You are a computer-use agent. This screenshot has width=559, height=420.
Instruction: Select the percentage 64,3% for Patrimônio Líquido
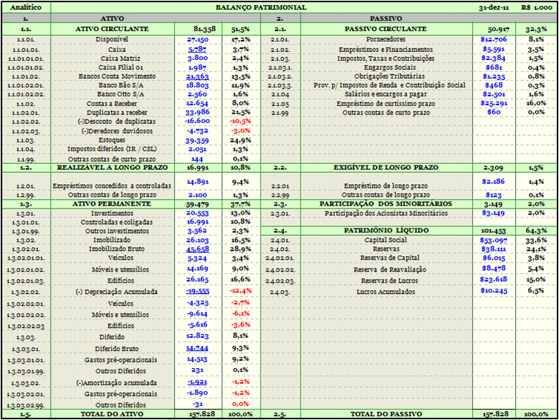536,231
